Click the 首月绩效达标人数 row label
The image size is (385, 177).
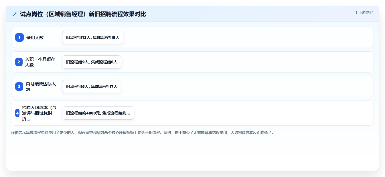[x=41, y=87]
